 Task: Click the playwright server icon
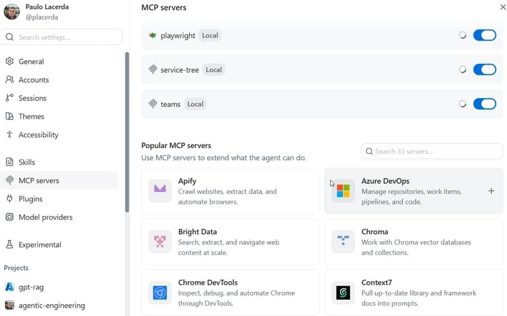point(153,35)
